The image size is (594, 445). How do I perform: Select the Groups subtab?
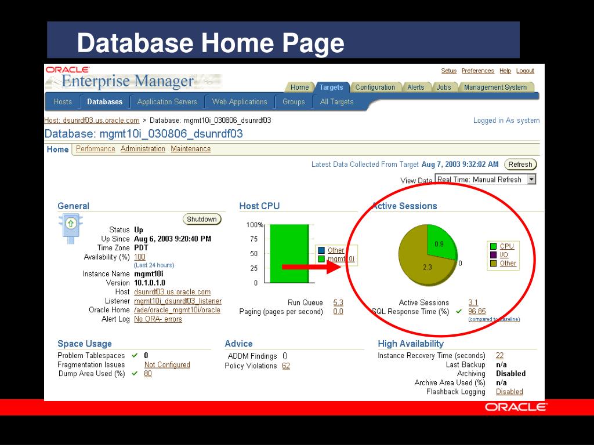(x=294, y=102)
